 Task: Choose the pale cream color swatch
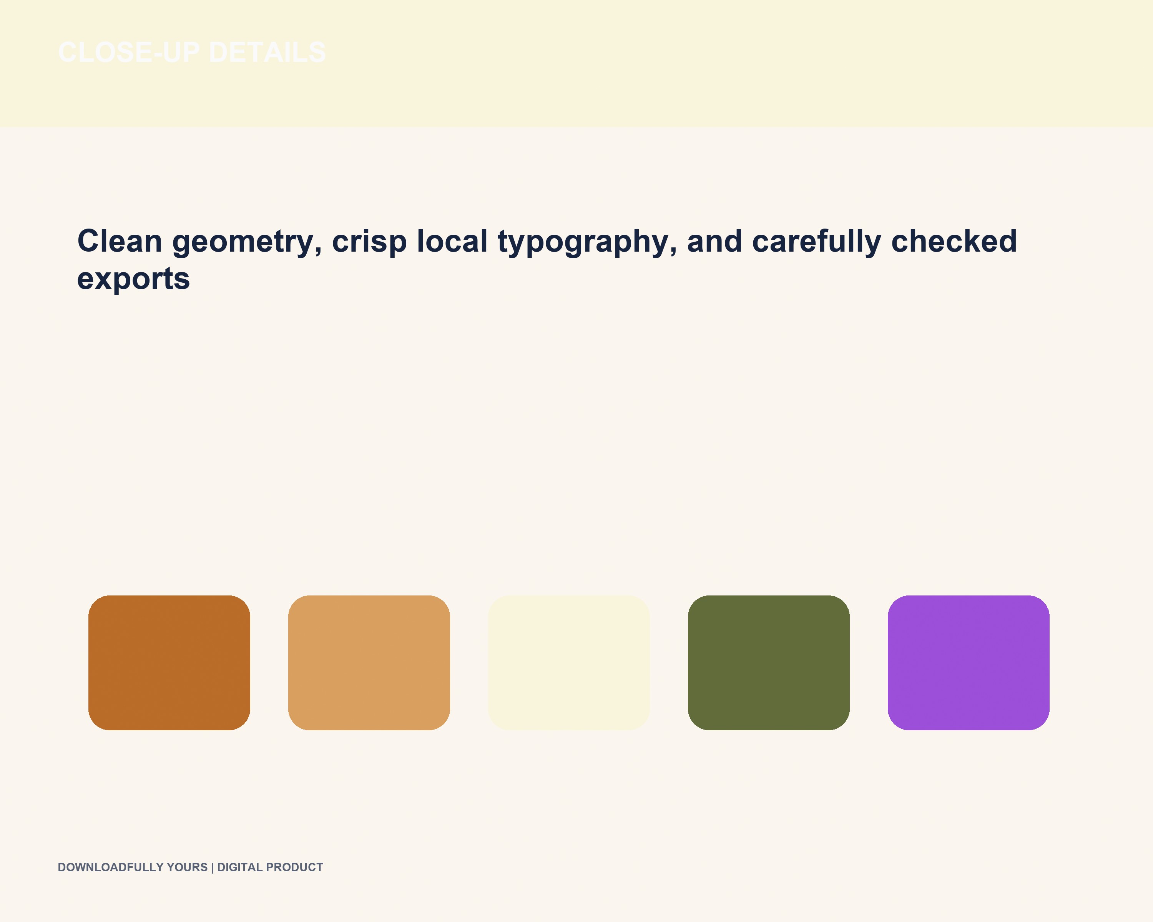tap(569, 663)
